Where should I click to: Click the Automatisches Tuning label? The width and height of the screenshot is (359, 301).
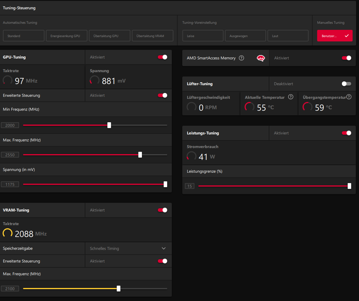pos(20,23)
